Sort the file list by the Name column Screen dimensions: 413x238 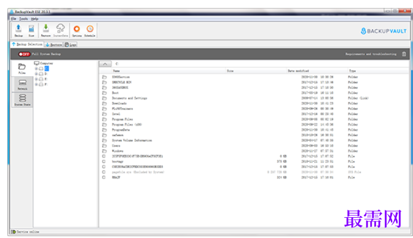(x=116, y=71)
